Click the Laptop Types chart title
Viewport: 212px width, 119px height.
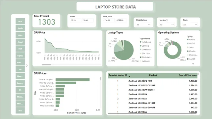coord(115,32)
